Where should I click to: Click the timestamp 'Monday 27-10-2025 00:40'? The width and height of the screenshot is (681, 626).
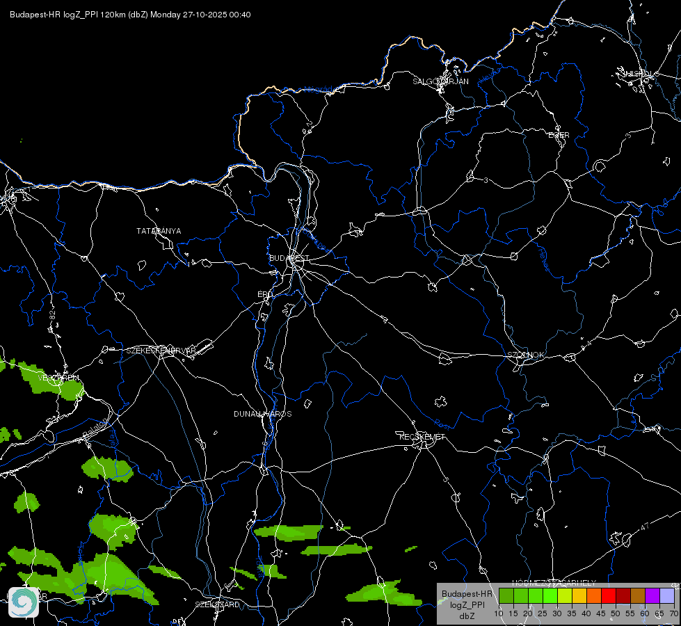click(200, 15)
